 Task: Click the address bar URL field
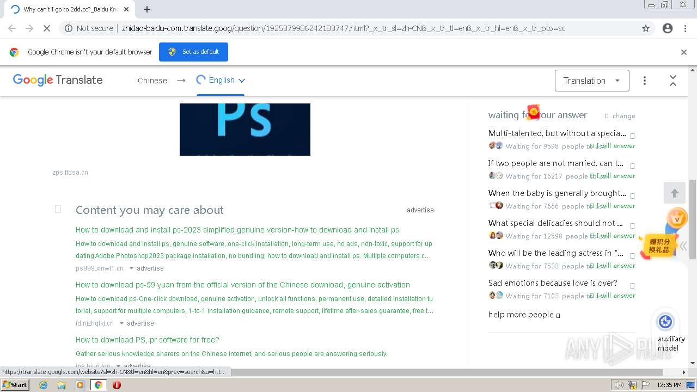tap(343, 28)
